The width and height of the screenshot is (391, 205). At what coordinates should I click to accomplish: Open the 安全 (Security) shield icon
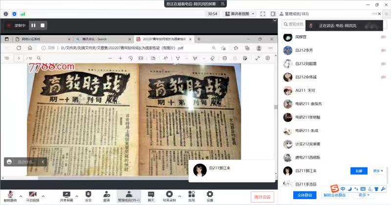tap(88, 194)
